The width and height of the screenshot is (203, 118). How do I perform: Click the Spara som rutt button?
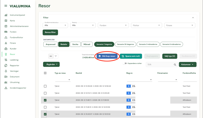pos(131,56)
